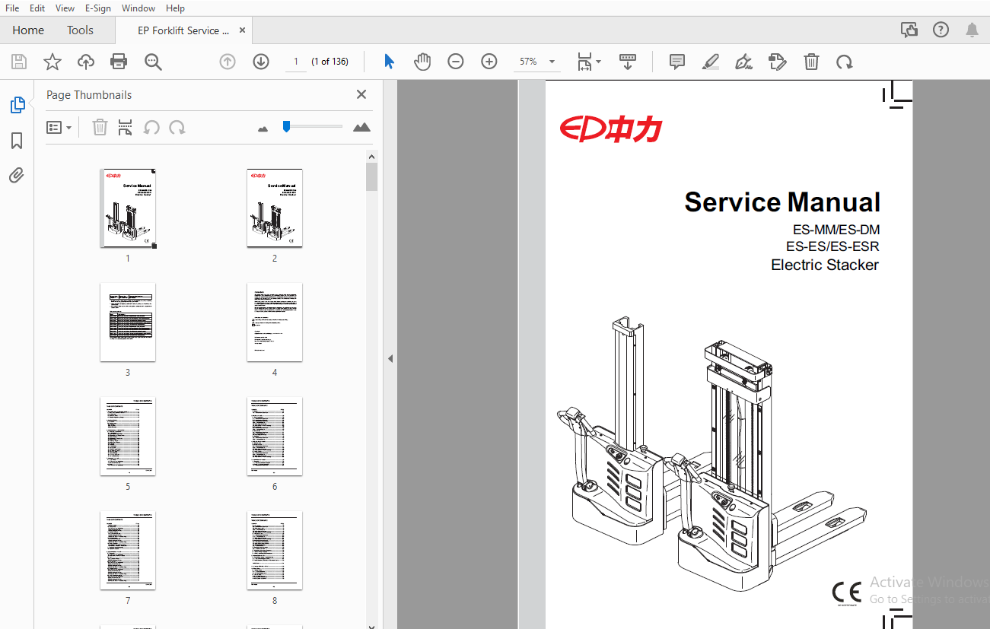Switch to the Tools tab
990x629 pixels.
pyautogui.click(x=80, y=30)
